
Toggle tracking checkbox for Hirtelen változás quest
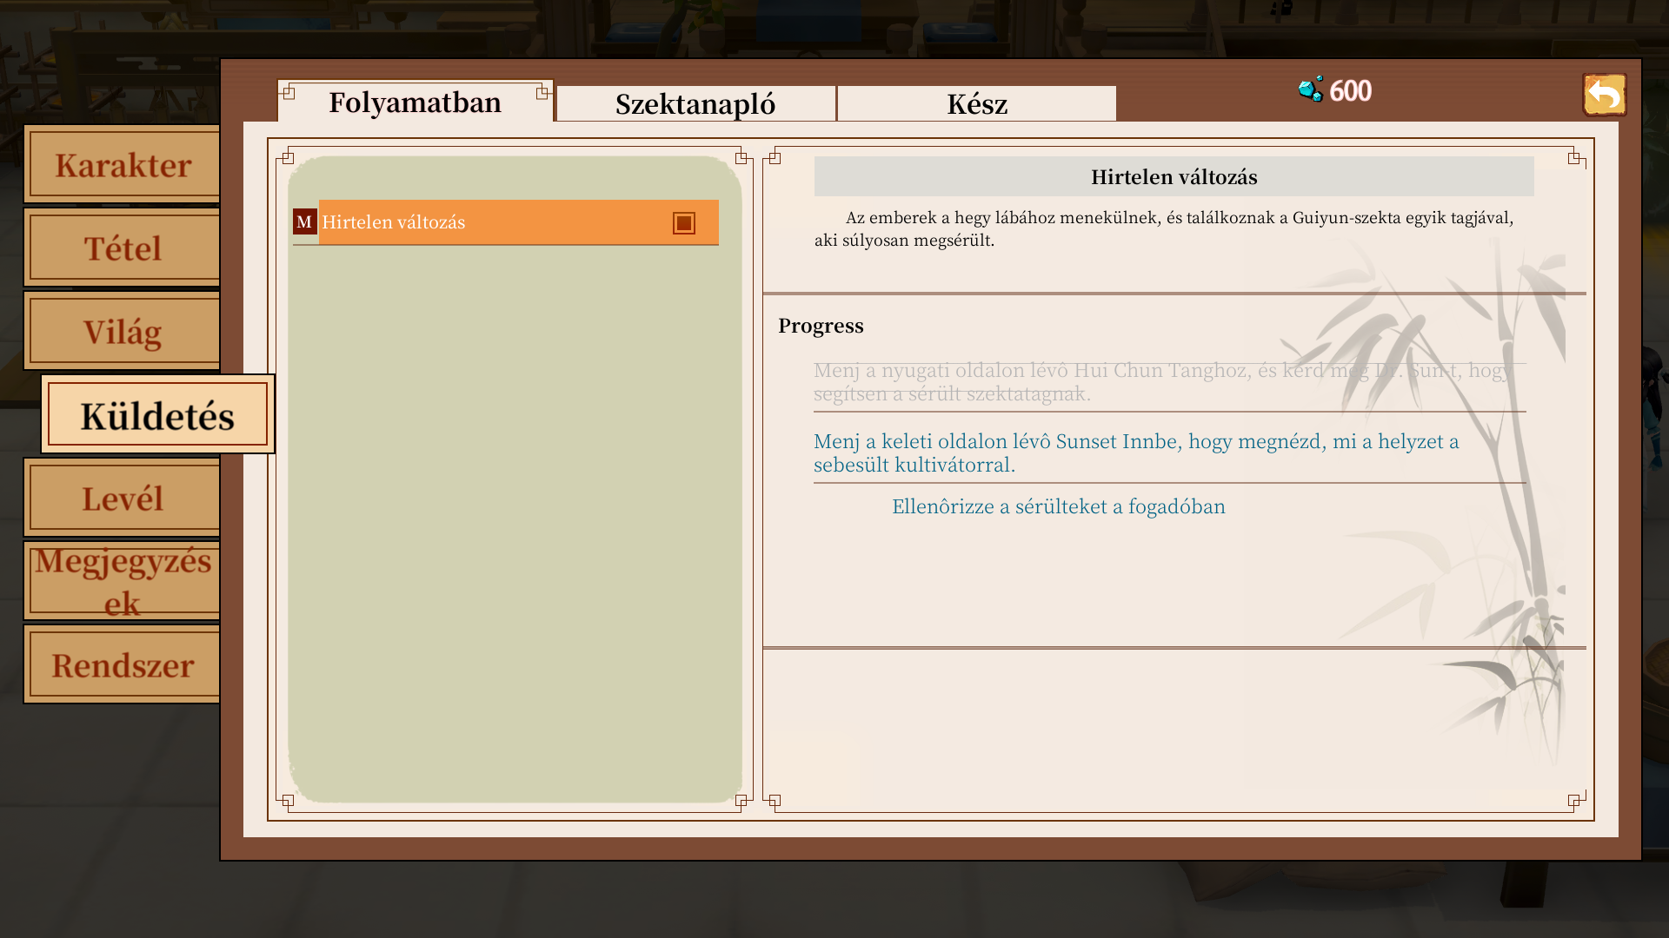tap(684, 223)
